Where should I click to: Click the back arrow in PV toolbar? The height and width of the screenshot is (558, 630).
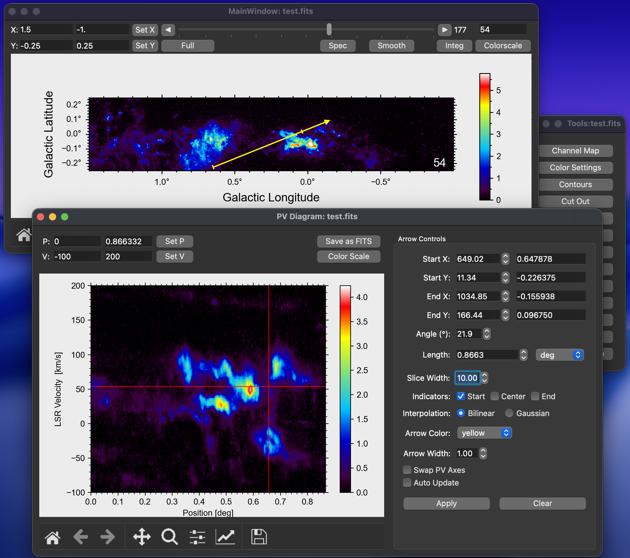point(81,537)
